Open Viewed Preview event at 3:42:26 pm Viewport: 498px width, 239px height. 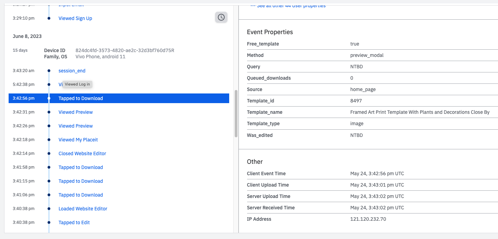tap(75, 126)
